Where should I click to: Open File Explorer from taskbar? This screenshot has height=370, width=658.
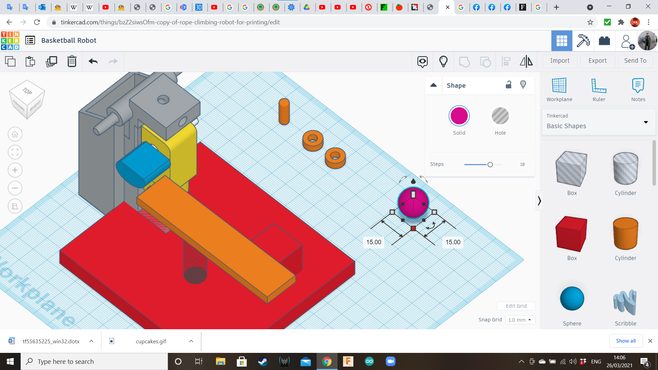point(220,361)
